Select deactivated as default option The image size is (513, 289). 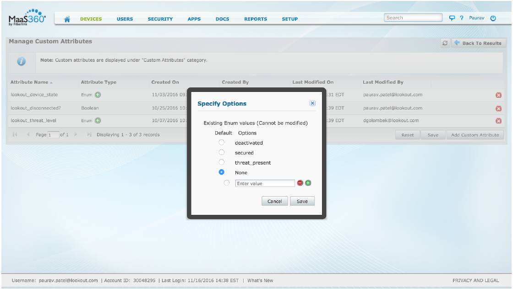[222, 142]
